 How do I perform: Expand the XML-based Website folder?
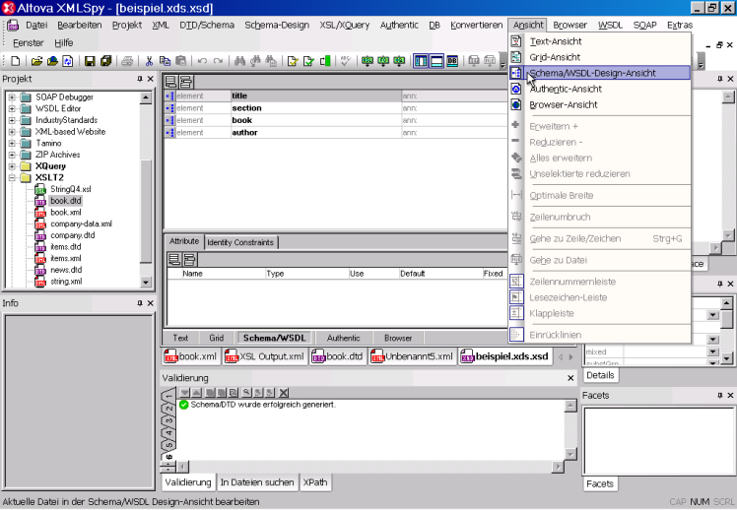12,132
